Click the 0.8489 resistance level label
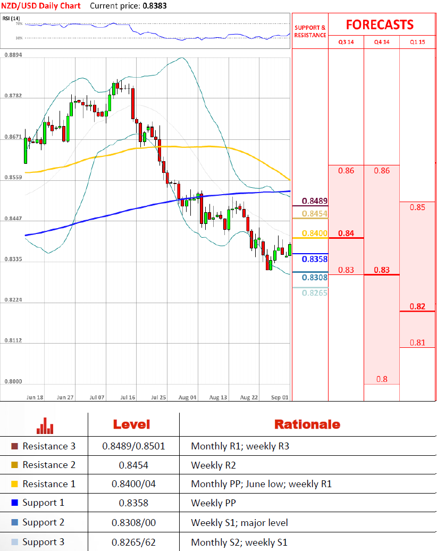Image resolution: width=437 pixels, height=551 pixels. (x=315, y=201)
